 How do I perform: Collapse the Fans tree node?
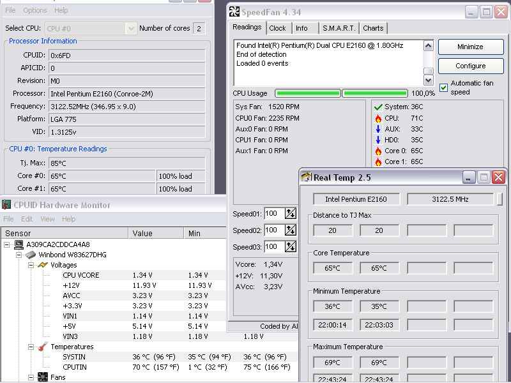pyautogui.click(x=31, y=377)
